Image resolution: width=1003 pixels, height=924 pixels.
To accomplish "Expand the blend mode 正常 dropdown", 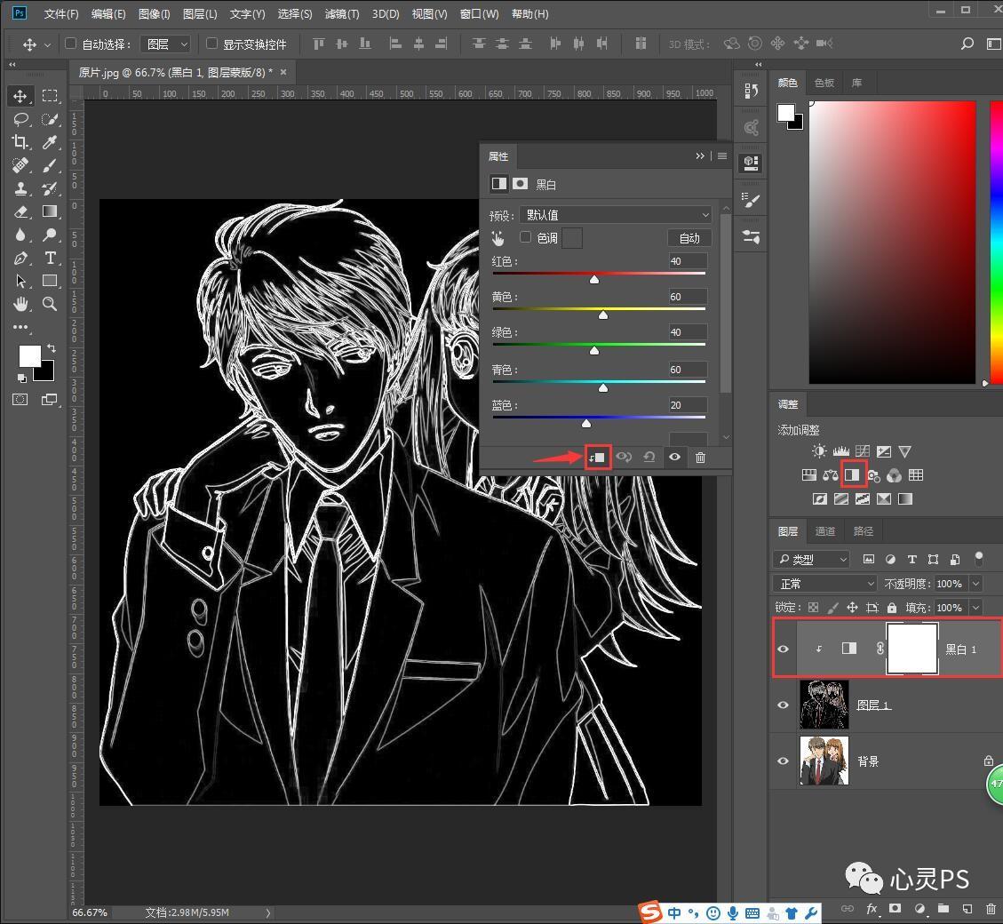I will pos(824,584).
